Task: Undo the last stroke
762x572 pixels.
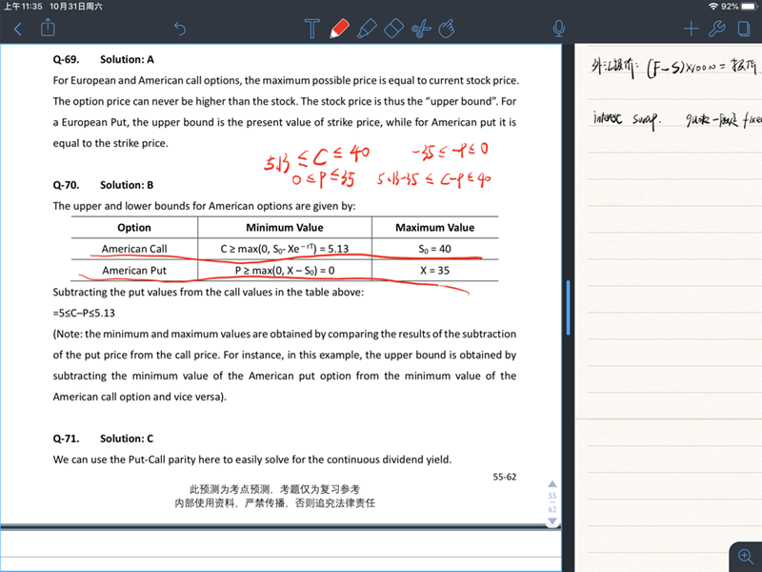Action: coord(180,30)
